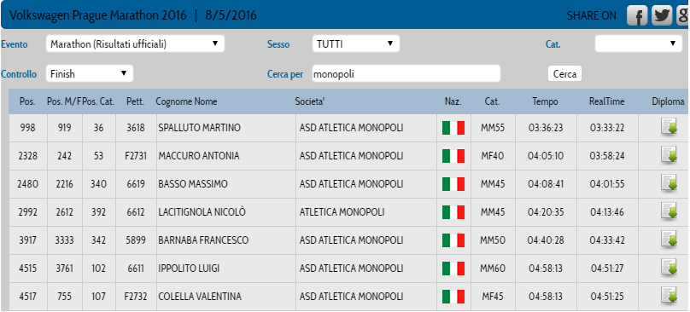Viewport: 690px width, 312px height.
Task: Click Italian flag in Basso Massimo row
Action: [453, 184]
